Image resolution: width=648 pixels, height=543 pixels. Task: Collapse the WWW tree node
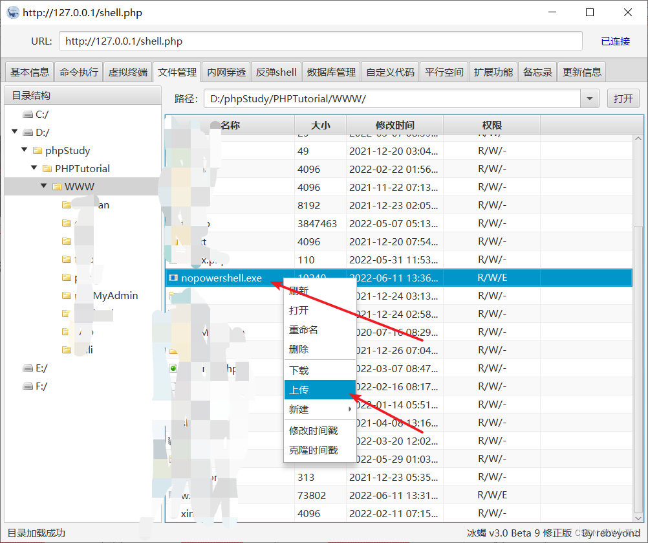[x=44, y=186]
